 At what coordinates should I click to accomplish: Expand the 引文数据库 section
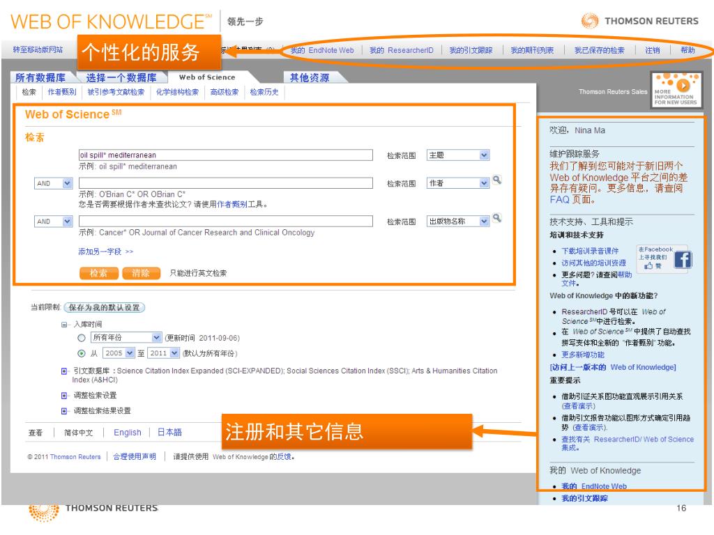pos(64,371)
